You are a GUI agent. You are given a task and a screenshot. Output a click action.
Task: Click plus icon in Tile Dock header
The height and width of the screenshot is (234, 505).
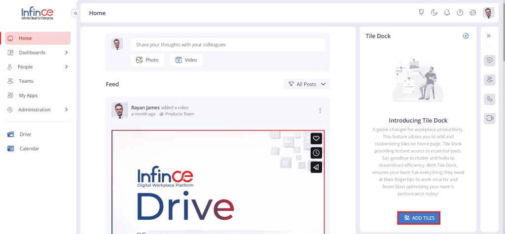pyautogui.click(x=466, y=36)
